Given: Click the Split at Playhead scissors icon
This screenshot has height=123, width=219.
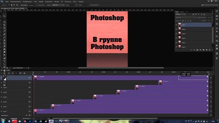Looking at the screenshot, I should [x=21, y=73].
